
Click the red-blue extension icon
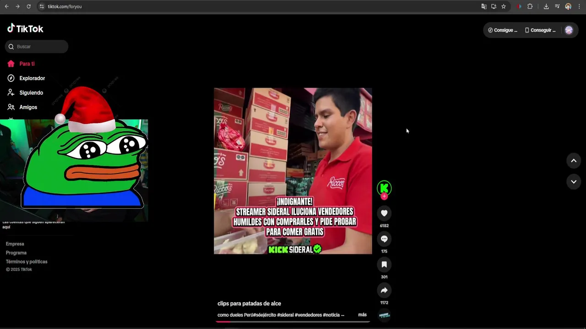519,6
